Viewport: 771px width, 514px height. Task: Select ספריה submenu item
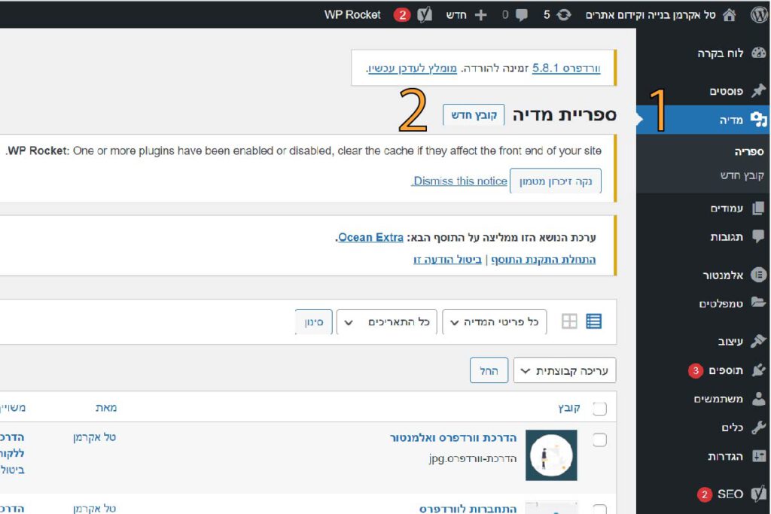click(749, 152)
